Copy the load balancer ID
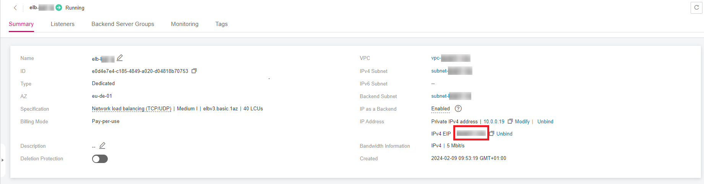This screenshot has width=704, height=184. point(194,71)
